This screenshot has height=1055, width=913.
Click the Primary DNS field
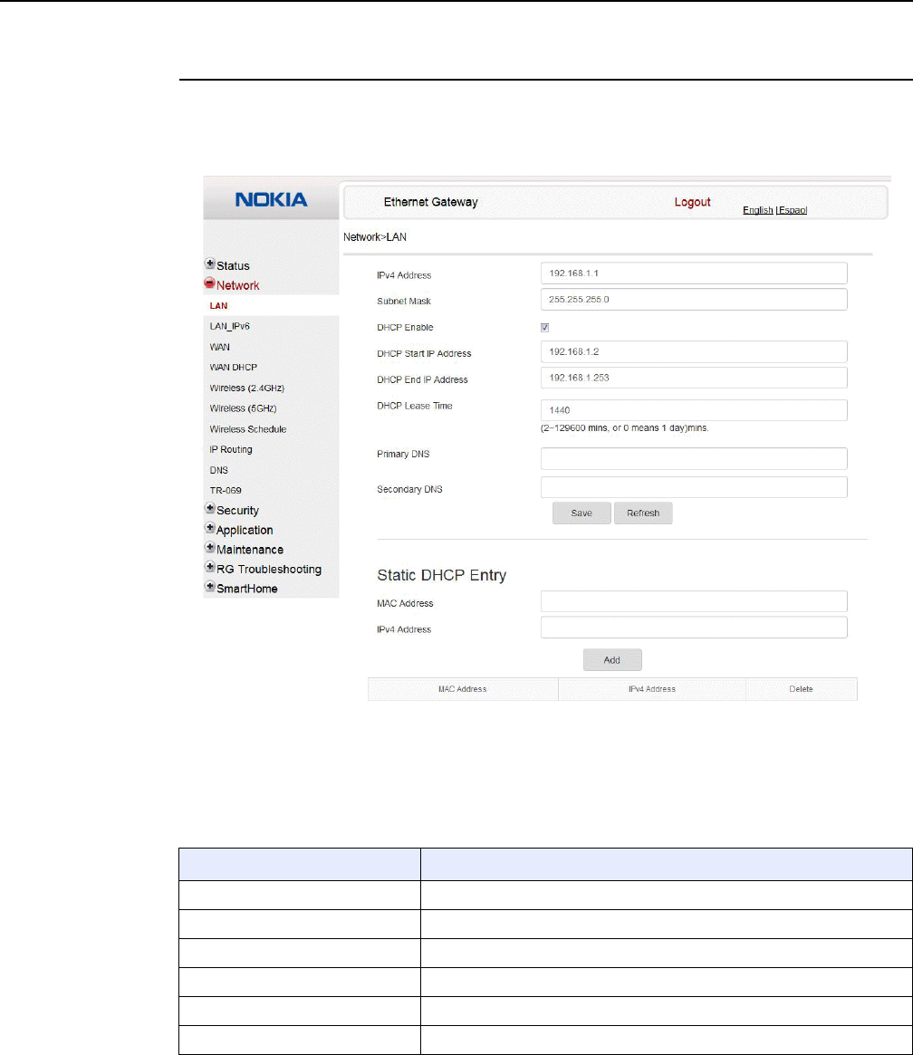pyautogui.click(x=694, y=458)
